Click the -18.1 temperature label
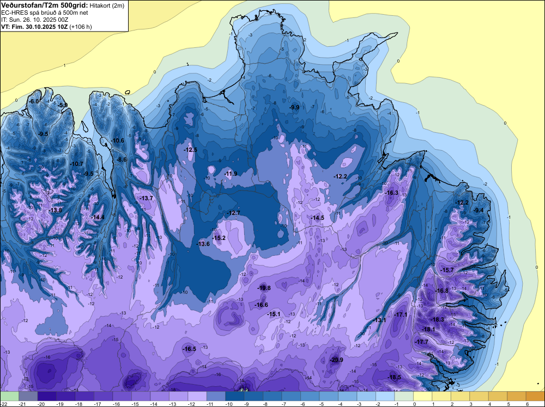 [x=428, y=329]
